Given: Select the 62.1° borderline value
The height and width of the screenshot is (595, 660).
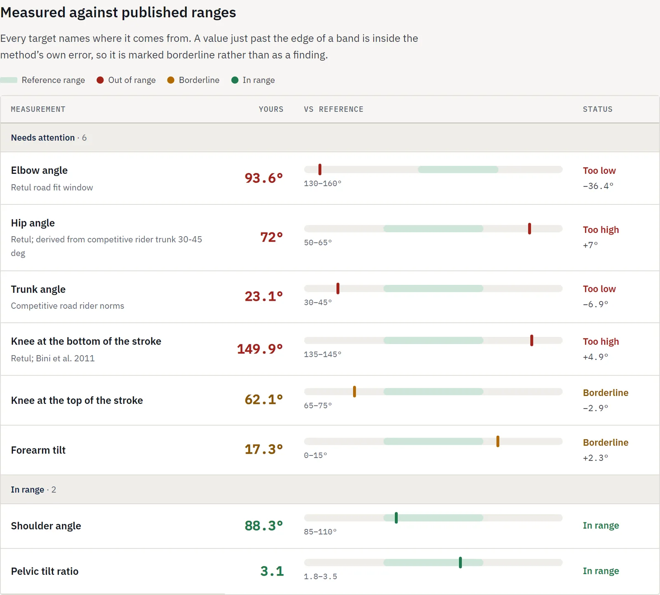Looking at the screenshot, I should (264, 400).
